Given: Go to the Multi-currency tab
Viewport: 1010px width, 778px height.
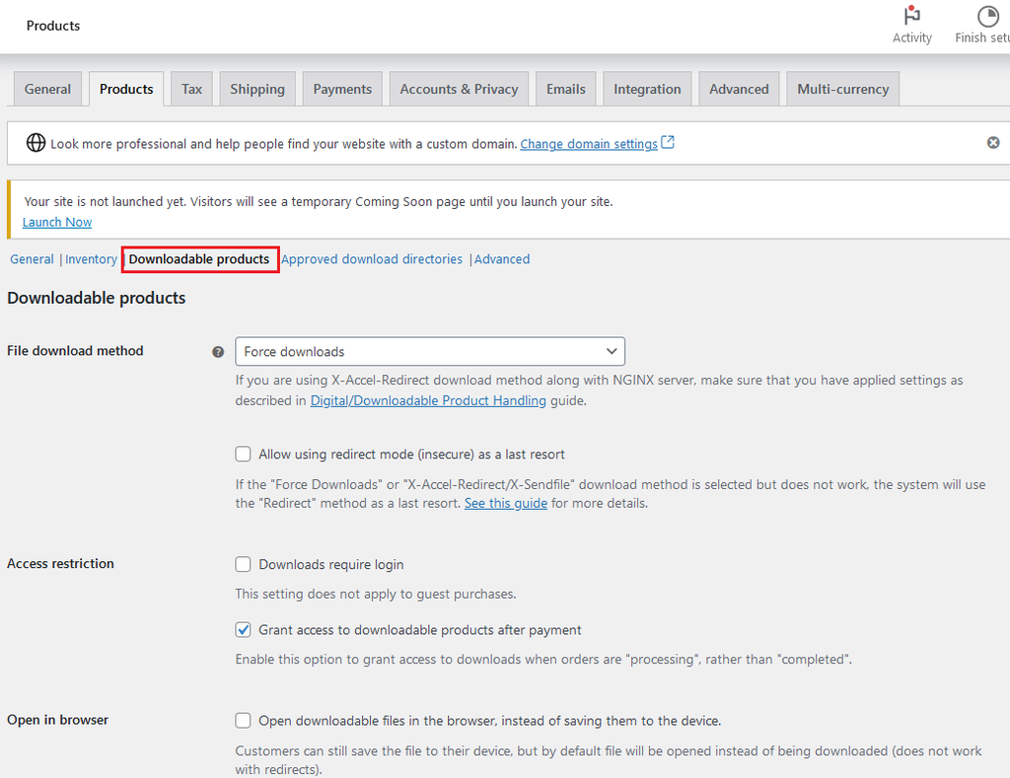Looking at the screenshot, I should coord(842,89).
